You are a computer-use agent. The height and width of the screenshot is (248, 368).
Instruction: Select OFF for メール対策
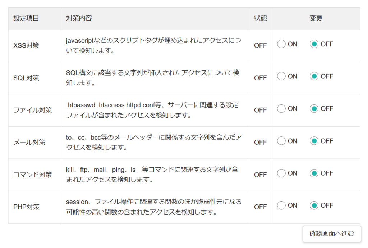pyautogui.click(x=314, y=141)
